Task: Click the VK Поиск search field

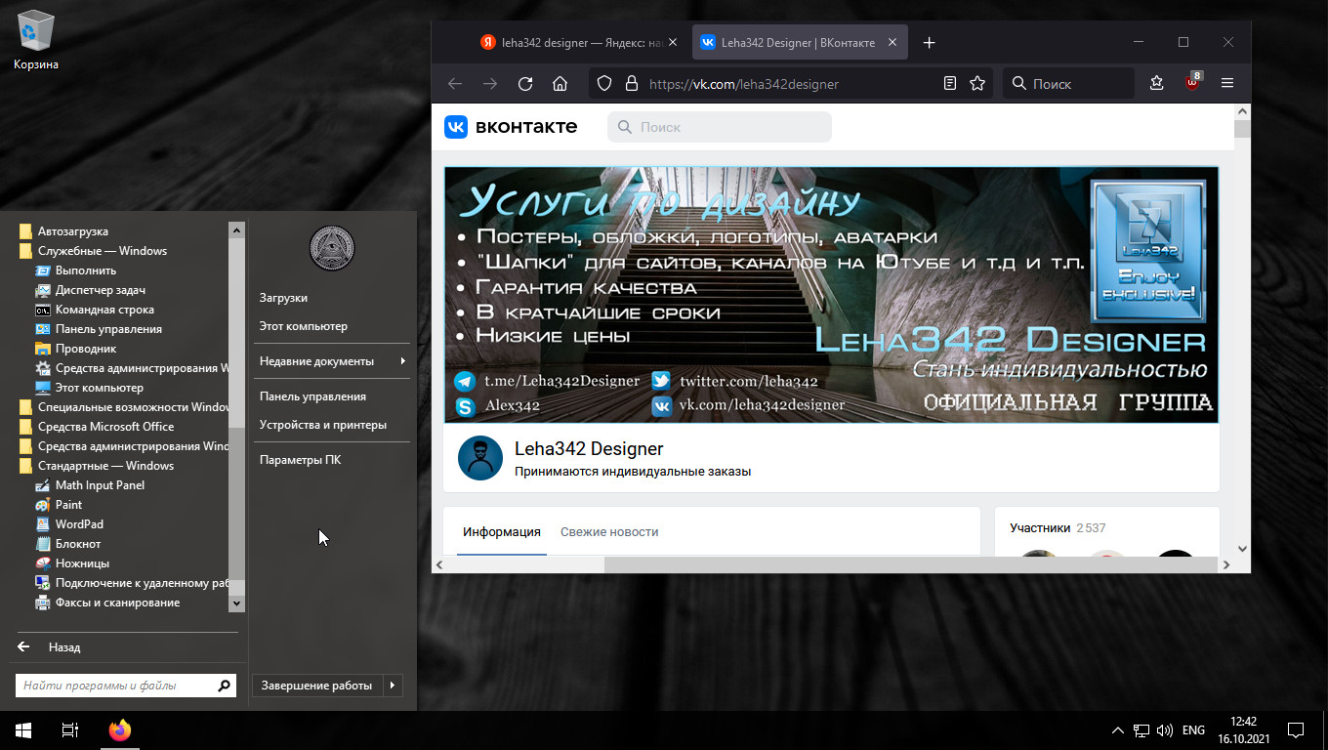Action: [x=720, y=127]
